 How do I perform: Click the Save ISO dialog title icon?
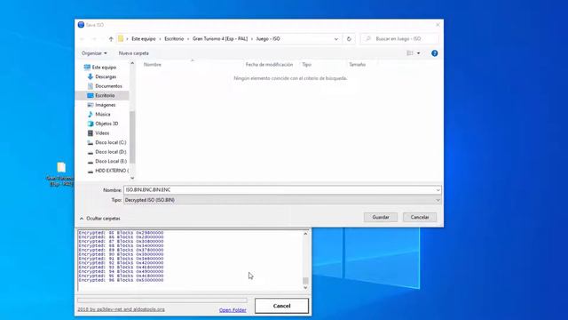[81, 25]
